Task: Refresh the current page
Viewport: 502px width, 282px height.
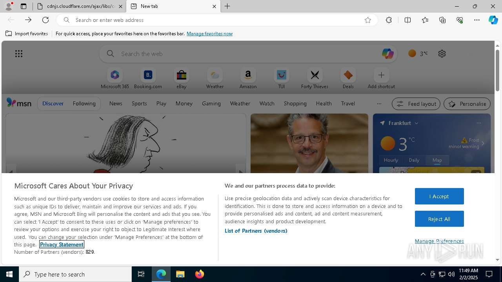Action: (45, 20)
